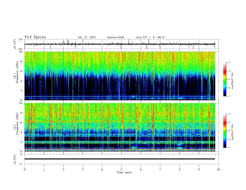The width and height of the screenshot is (246, 190).
Task: Click the "ch.3(V)" axis label
Action: coord(15,159)
